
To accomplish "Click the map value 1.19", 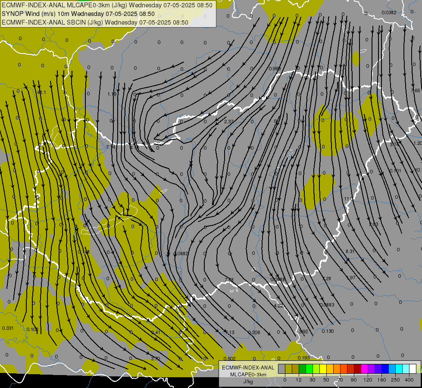I will [112, 94].
